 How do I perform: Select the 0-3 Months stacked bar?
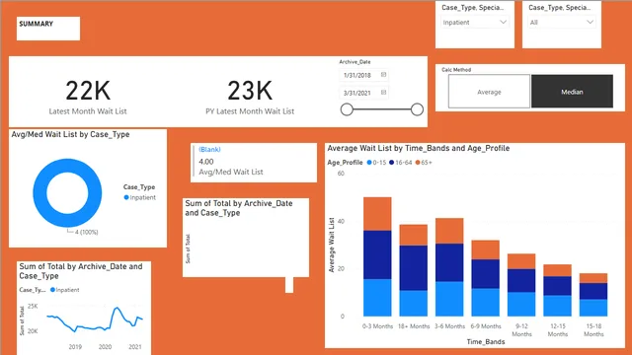(x=377, y=256)
